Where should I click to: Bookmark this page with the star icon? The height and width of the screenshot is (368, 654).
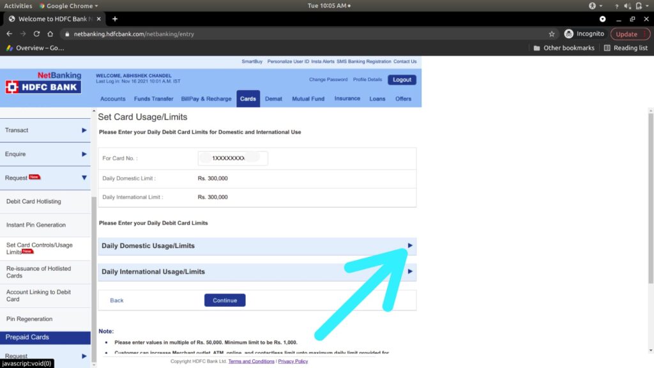(x=552, y=34)
